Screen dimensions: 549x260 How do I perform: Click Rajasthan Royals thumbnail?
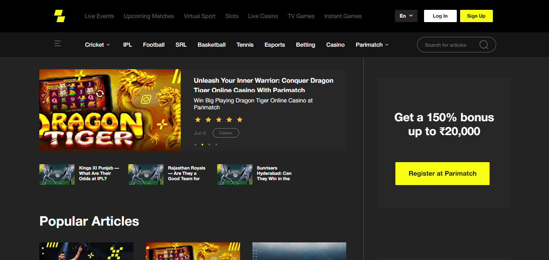(x=146, y=174)
